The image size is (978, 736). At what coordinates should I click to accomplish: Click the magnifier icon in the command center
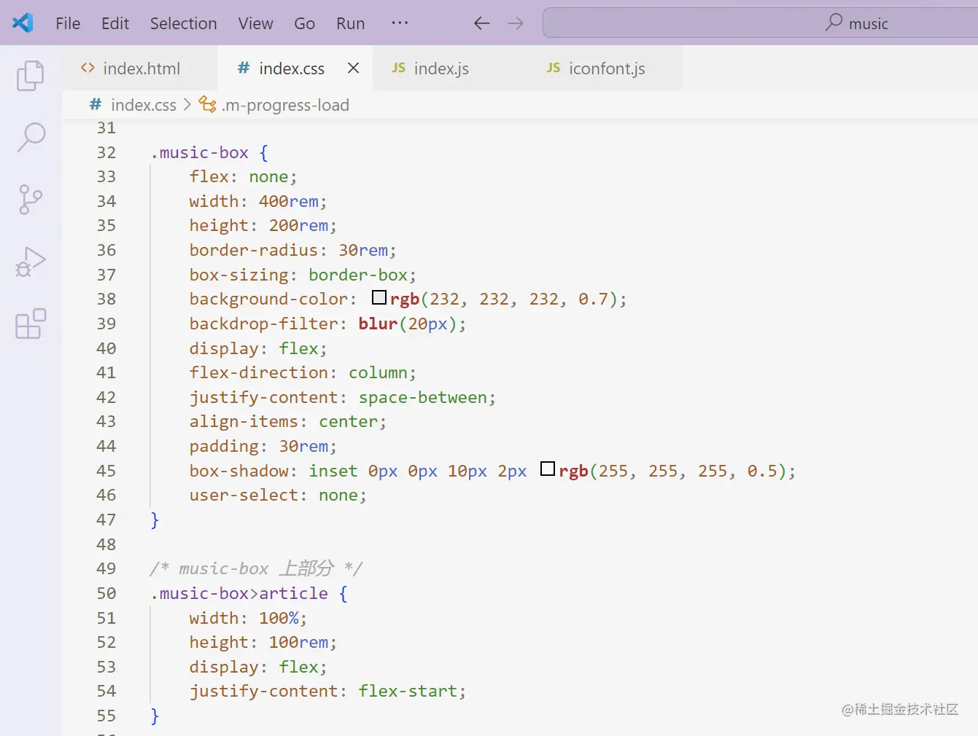834,23
